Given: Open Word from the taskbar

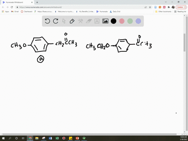Looking at the screenshot, I should [x=50, y=138].
